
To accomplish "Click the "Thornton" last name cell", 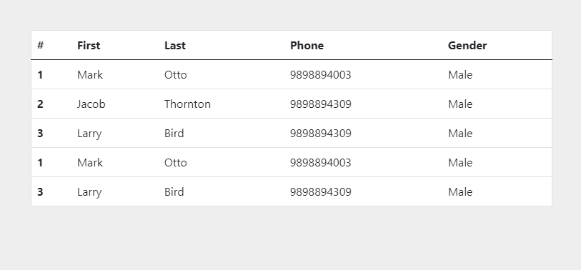I will [187, 104].
